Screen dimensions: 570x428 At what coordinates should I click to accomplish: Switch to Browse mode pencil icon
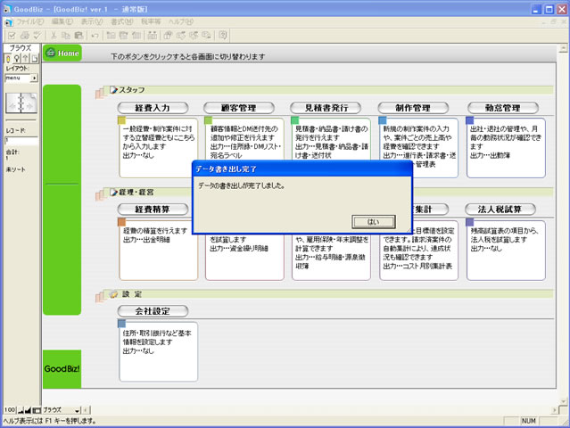6,57
